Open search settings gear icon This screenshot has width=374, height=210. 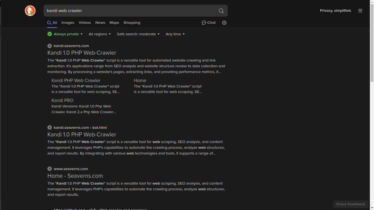224,23
